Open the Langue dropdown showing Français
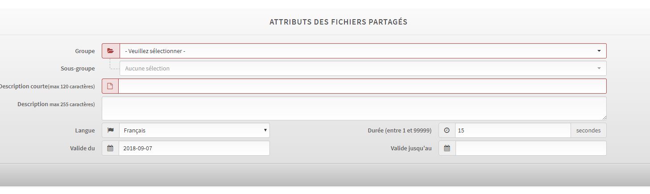 tap(194, 130)
